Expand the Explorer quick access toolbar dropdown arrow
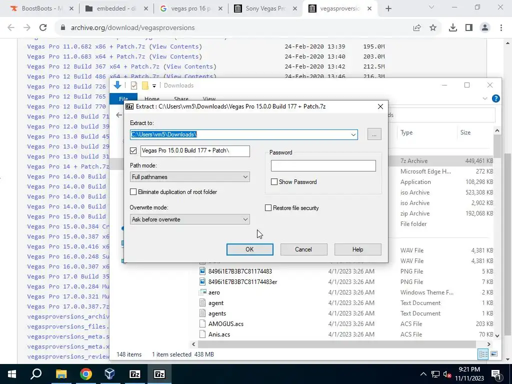This screenshot has width=512, height=384. 154,85
